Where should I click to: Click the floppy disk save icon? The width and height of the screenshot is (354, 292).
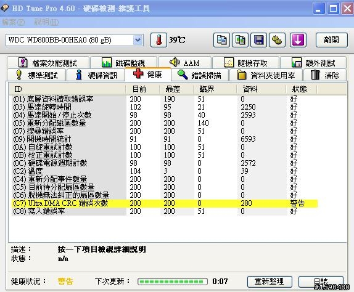tap(259, 40)
